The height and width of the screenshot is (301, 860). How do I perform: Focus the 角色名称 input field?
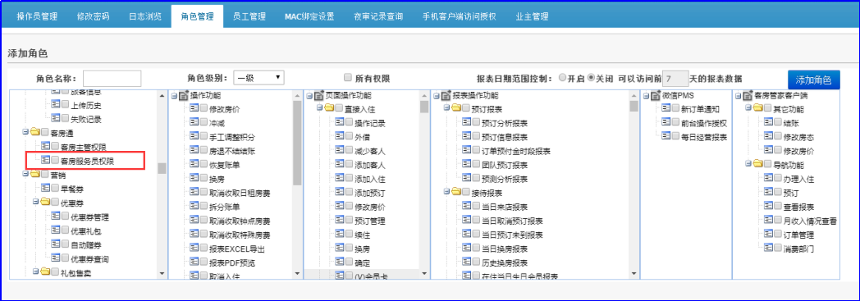click(x=112, y=79)
